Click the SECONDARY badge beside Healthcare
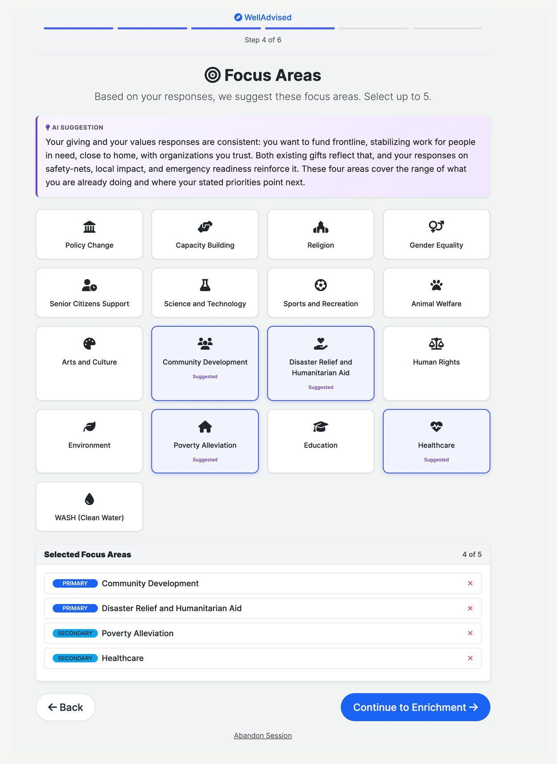 tap(75, 658)
